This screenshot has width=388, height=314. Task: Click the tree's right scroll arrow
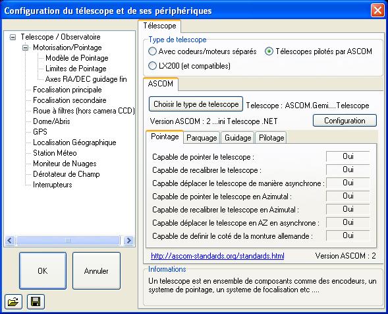(x=128, y=240)
